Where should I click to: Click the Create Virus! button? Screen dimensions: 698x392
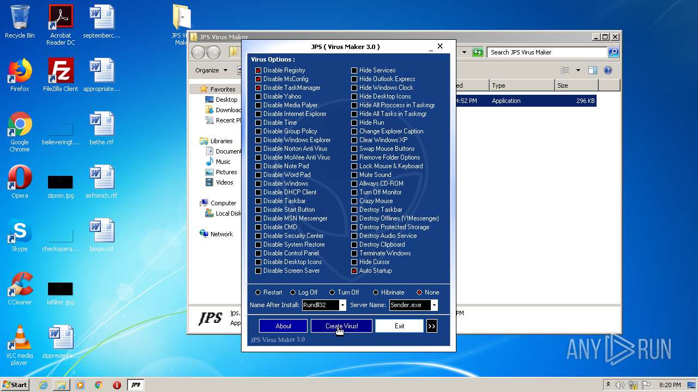coord(341,326)
